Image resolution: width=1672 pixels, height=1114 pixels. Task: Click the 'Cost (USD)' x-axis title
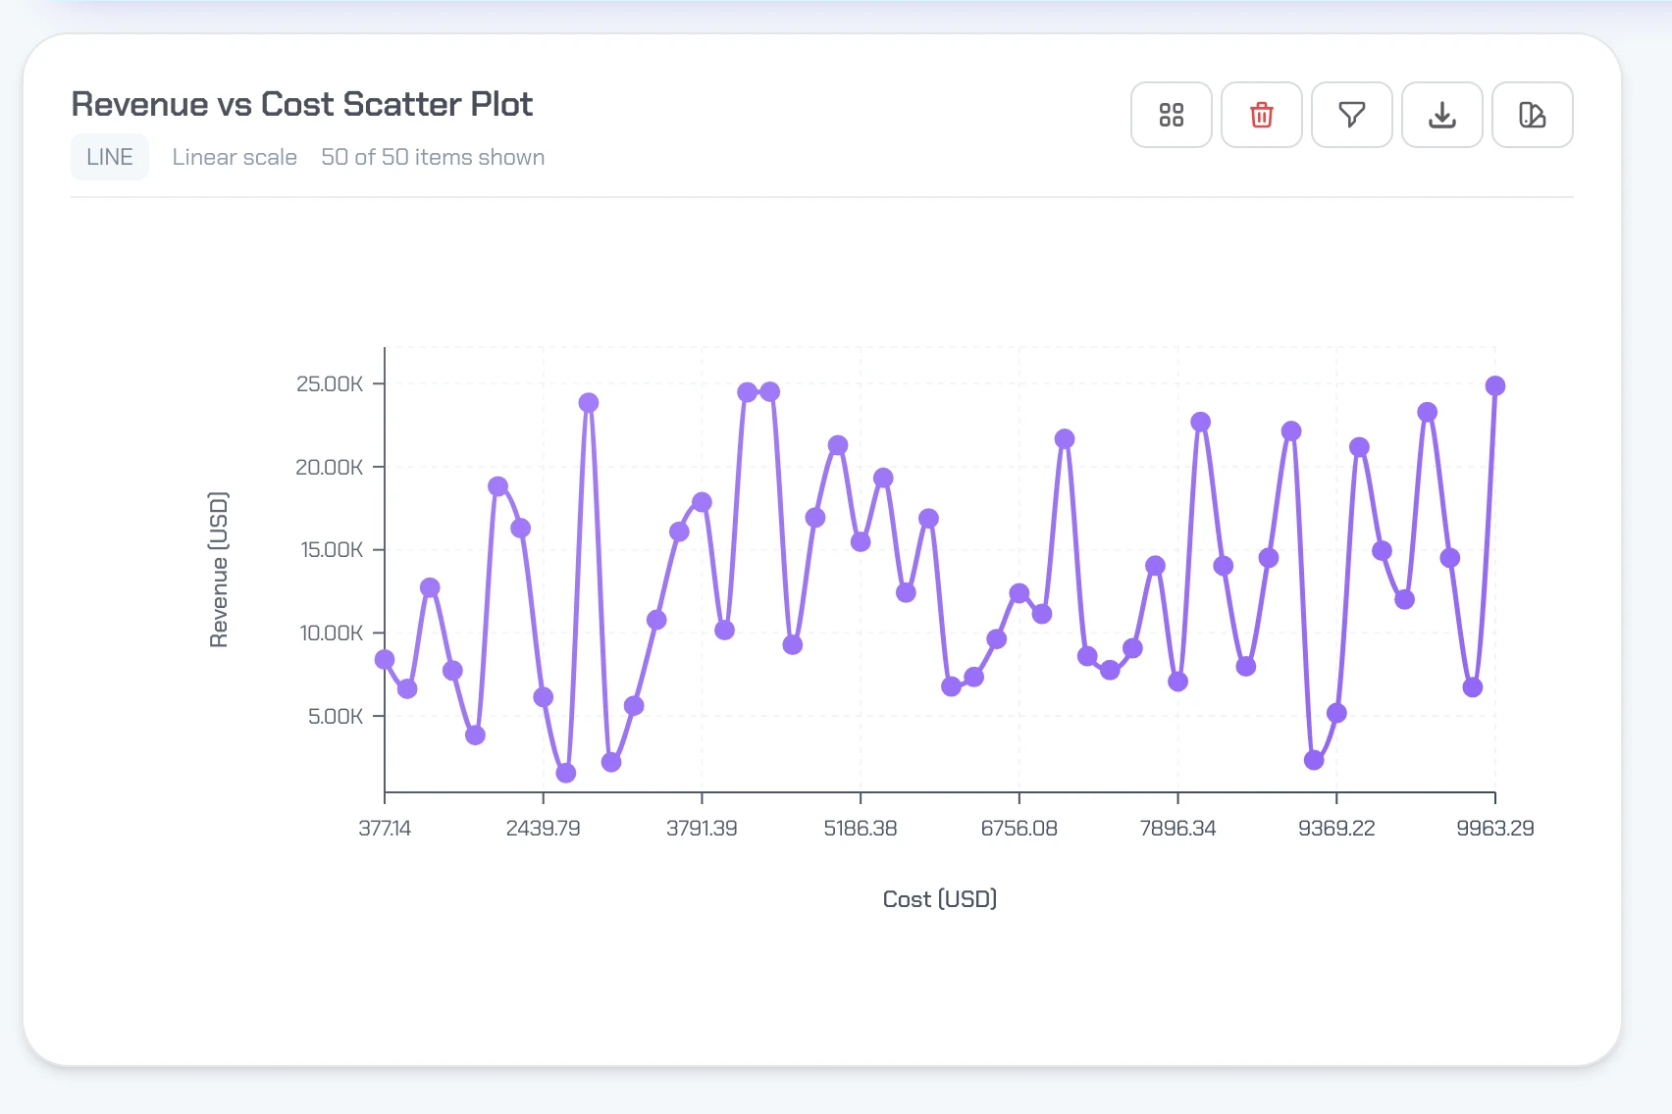point(939,899)
